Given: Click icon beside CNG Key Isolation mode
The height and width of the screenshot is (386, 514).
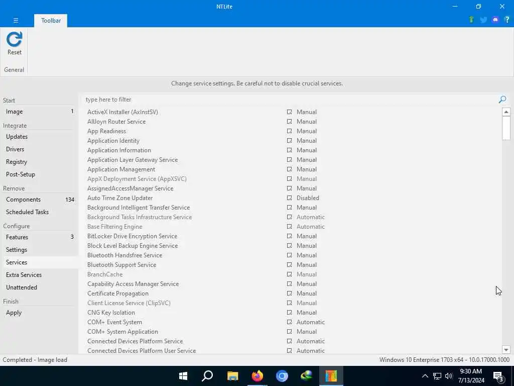Looking at the screenshot, I should [289, 313].
